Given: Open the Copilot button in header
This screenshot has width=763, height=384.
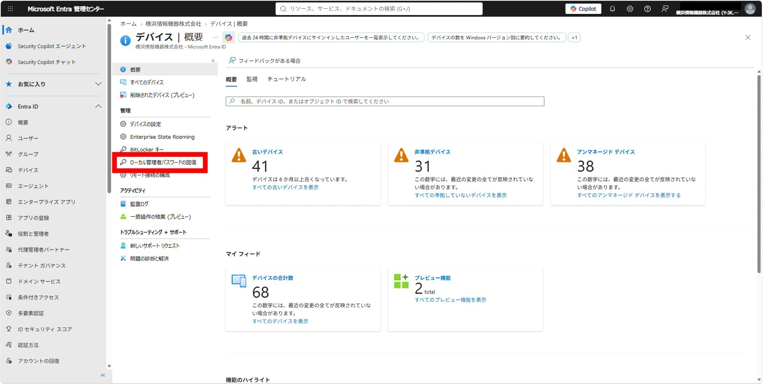Looking at the screenshot, I should [x=583, y=9].
